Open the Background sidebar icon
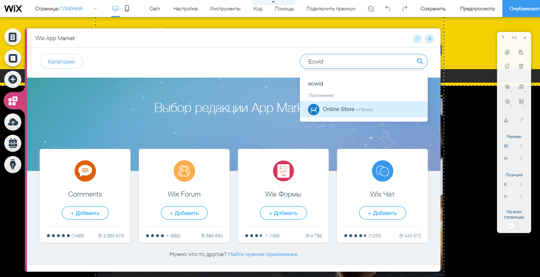The image size is (540, 277). (x=13, y=58)
